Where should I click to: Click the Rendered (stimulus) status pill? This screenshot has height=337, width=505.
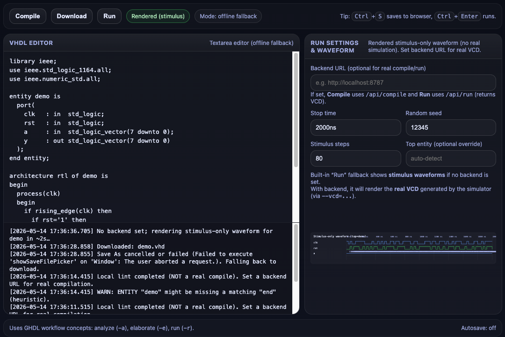tap(158, 16)
